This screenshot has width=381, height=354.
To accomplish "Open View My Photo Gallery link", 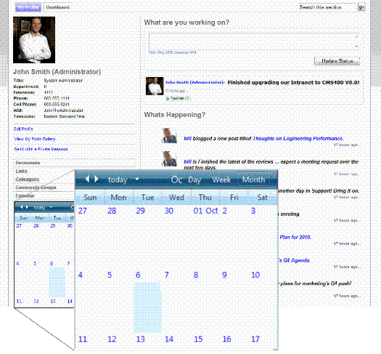I will point(35,139).
